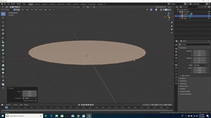Click the viewport pan hand icon
Screen dimensions: 211x118
(x=171, y=26)
